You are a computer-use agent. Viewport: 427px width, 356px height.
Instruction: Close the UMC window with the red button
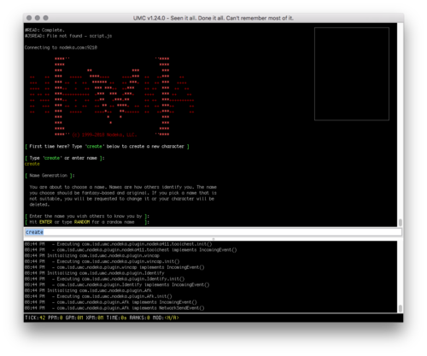(x=29, y=18)
